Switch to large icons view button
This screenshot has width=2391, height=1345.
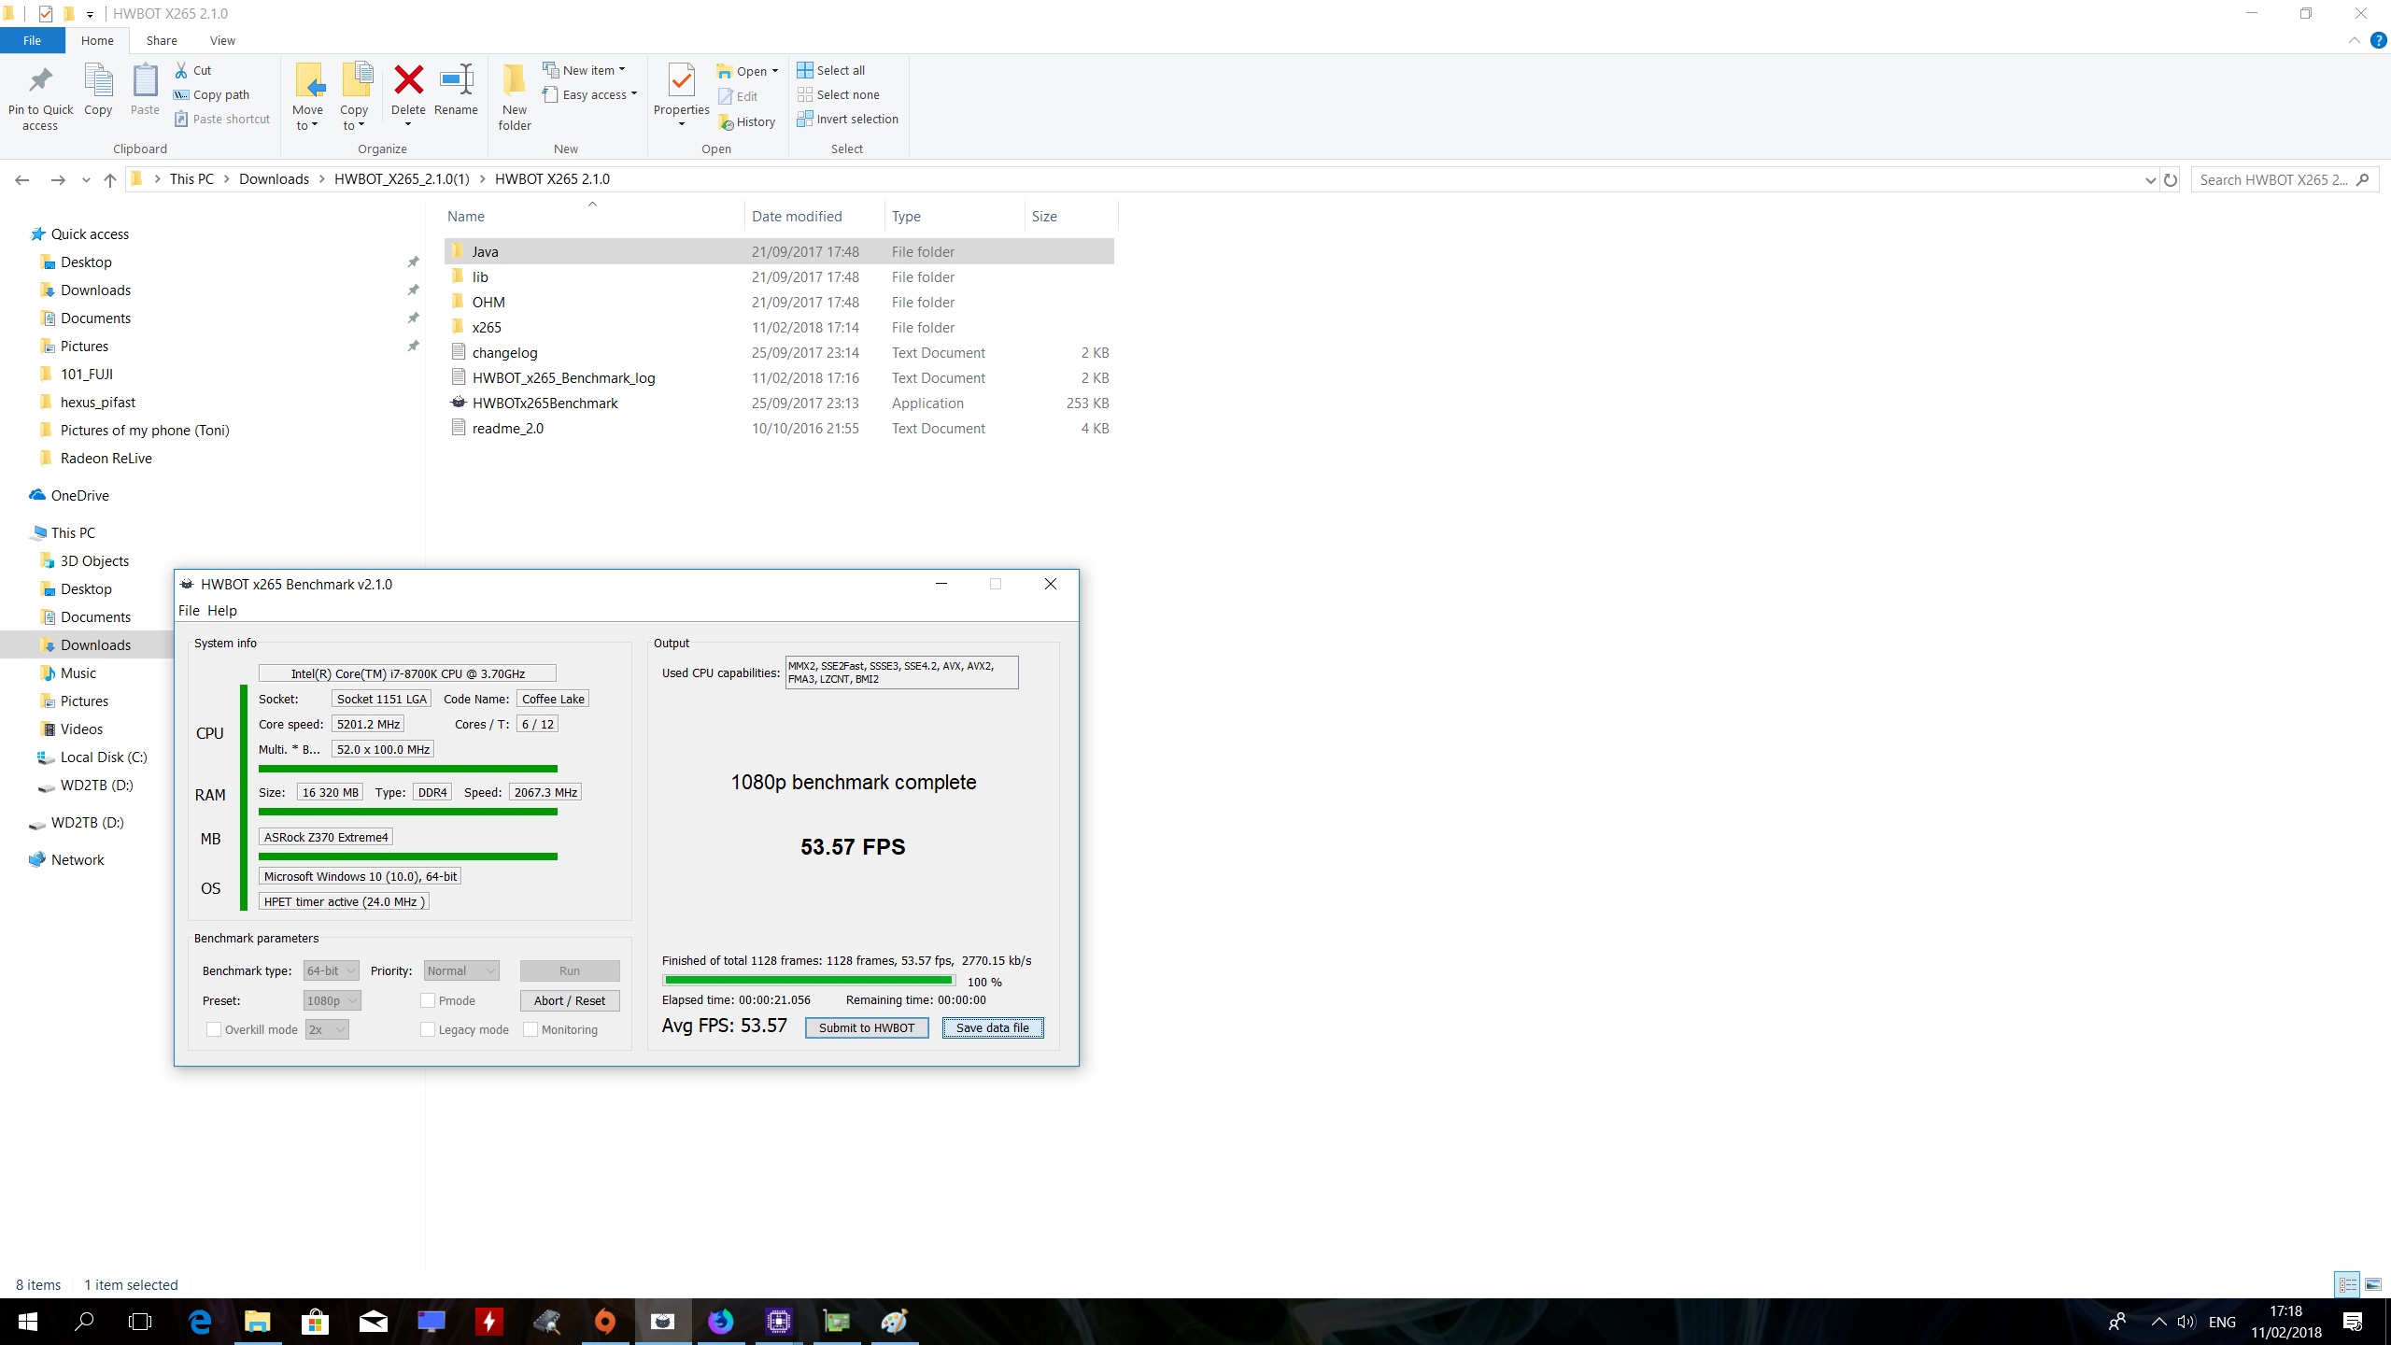tap(2373, 1285)
